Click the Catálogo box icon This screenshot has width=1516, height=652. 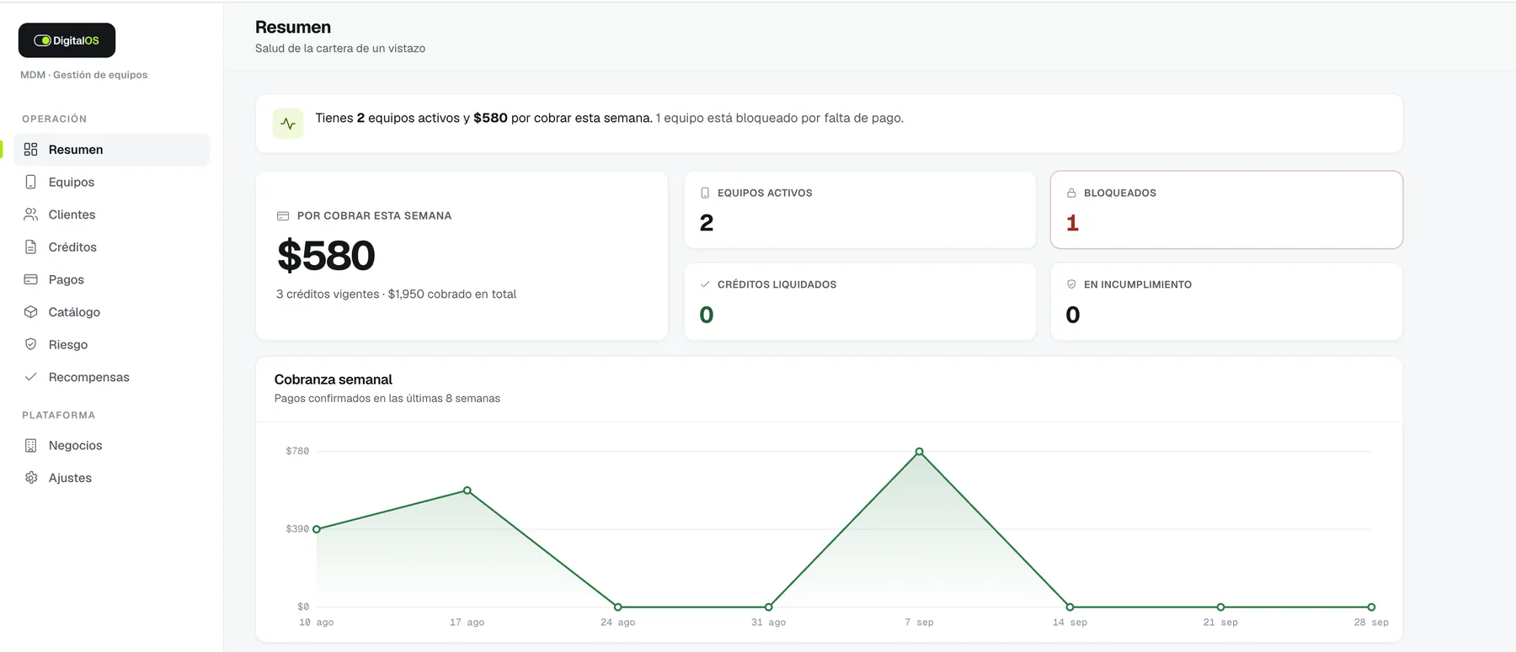(x=31, y=312)
